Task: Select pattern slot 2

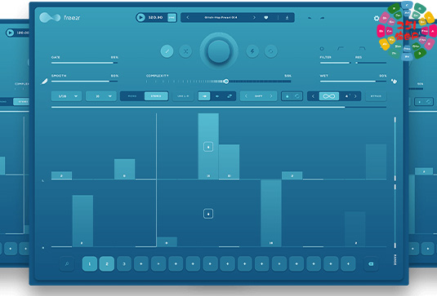Action: [107, 263]
